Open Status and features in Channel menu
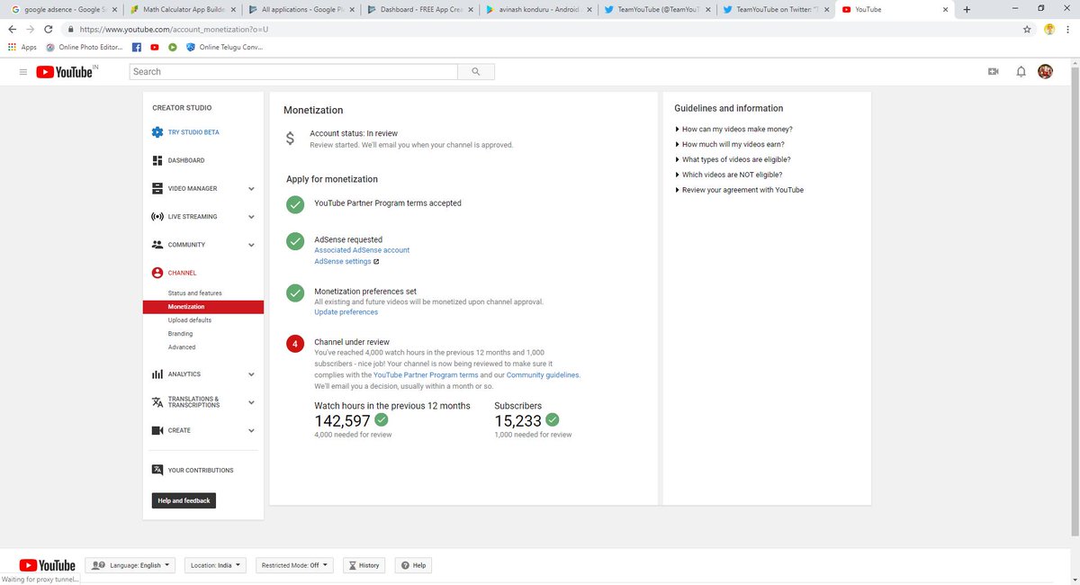The image size is (1080, 585). (x=194, y=293)
